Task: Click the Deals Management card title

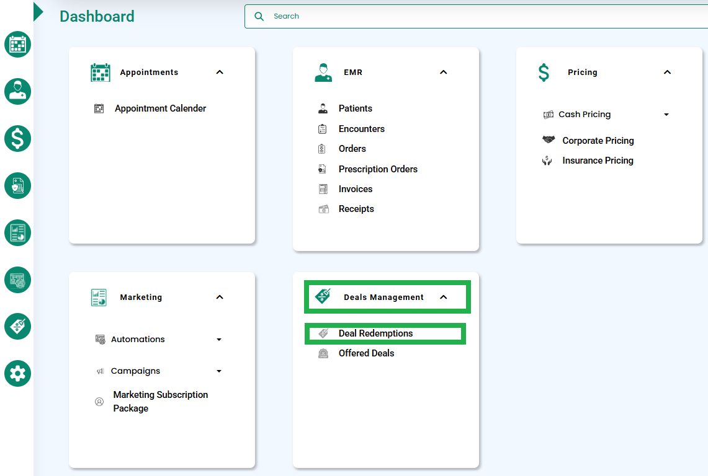Action: coord(383,297)
